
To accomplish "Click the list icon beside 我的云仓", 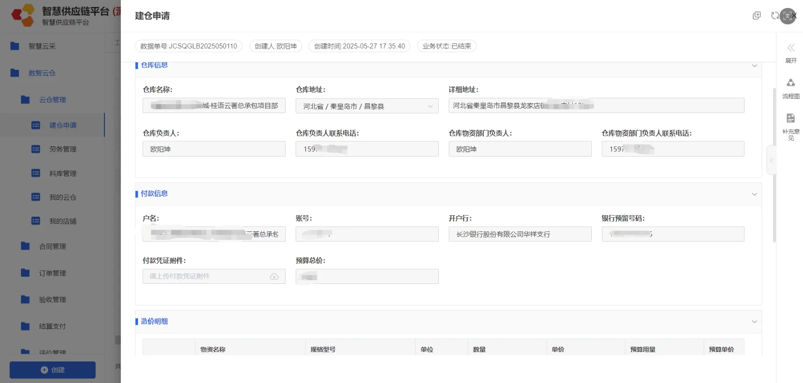I will tap(36, 197).
